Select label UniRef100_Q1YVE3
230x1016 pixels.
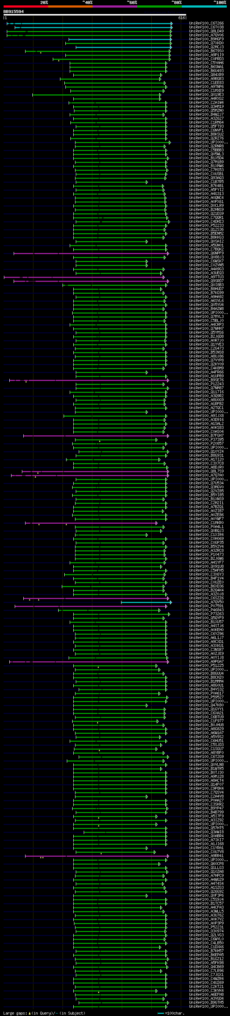[206, 344]
